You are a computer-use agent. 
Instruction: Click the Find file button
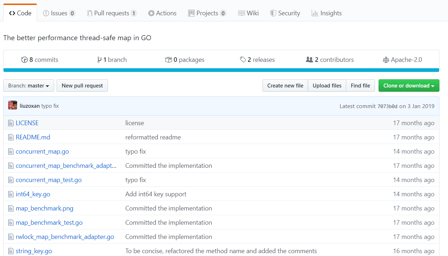360,86
